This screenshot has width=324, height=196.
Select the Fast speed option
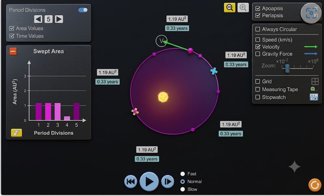(x=183, y=174)
